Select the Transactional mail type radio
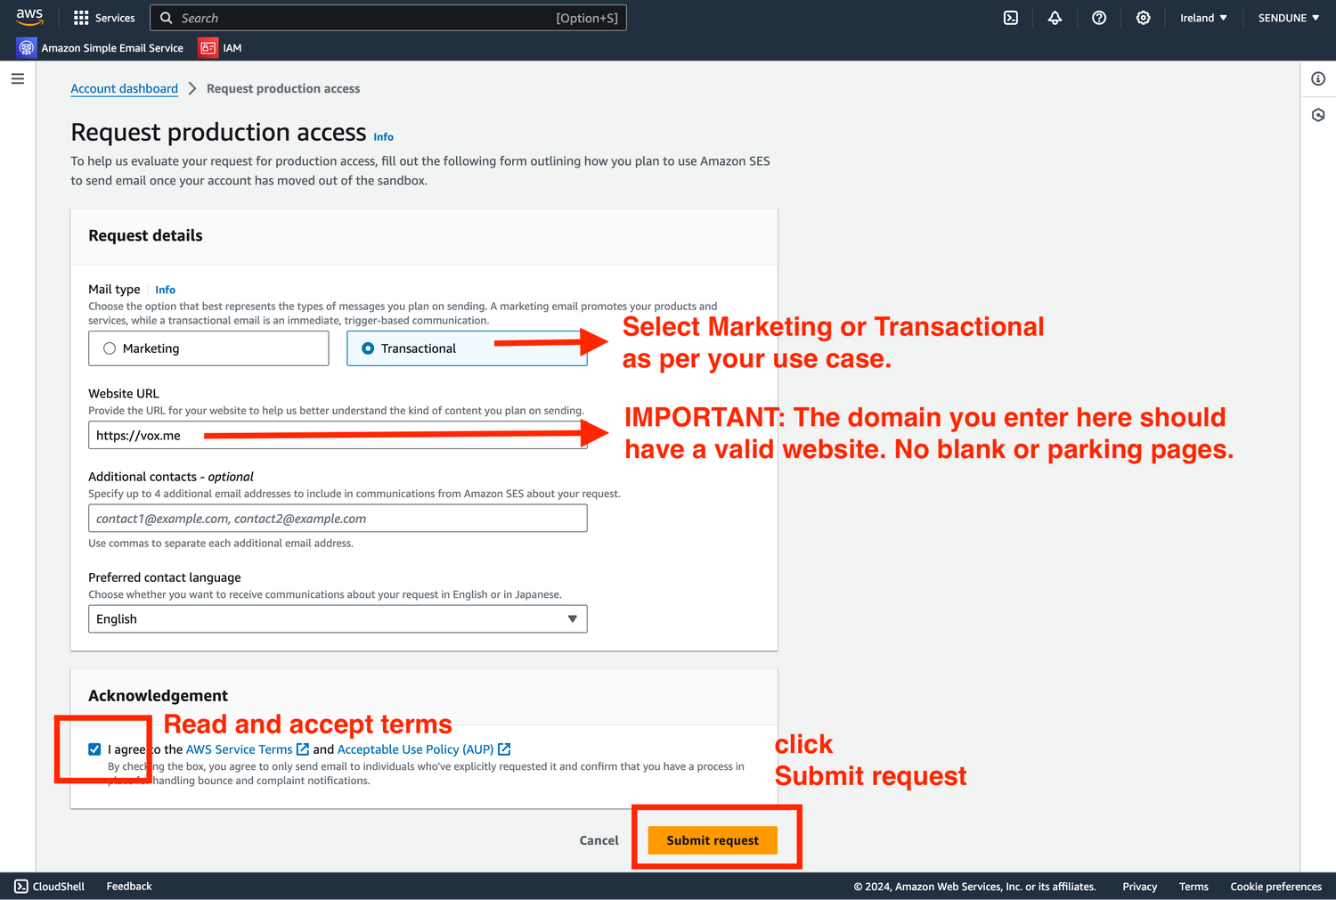The image size is (1336, 900). (368, 348)
